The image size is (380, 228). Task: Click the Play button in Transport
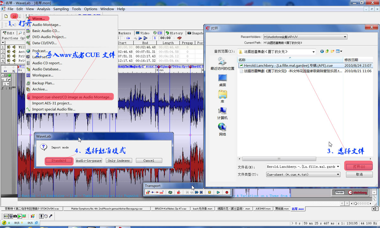[218, 192]
